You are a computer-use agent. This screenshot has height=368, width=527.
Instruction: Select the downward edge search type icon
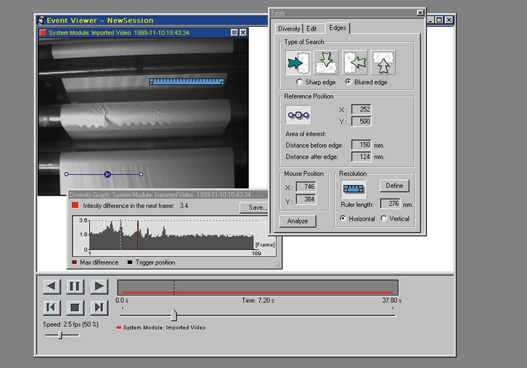coord(326,62)
